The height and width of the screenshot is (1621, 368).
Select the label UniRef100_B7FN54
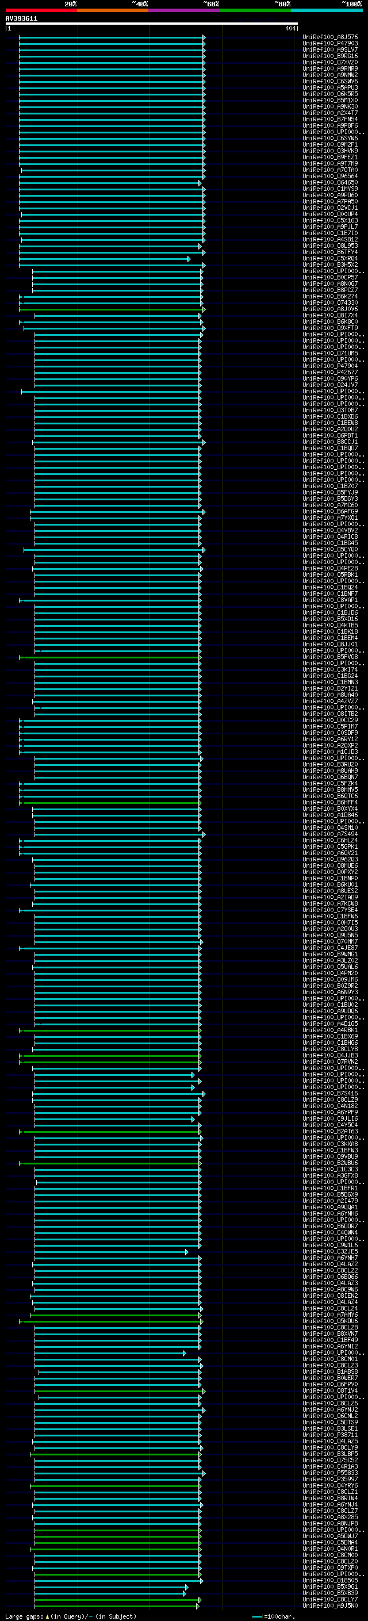click(x=330, y=120)
